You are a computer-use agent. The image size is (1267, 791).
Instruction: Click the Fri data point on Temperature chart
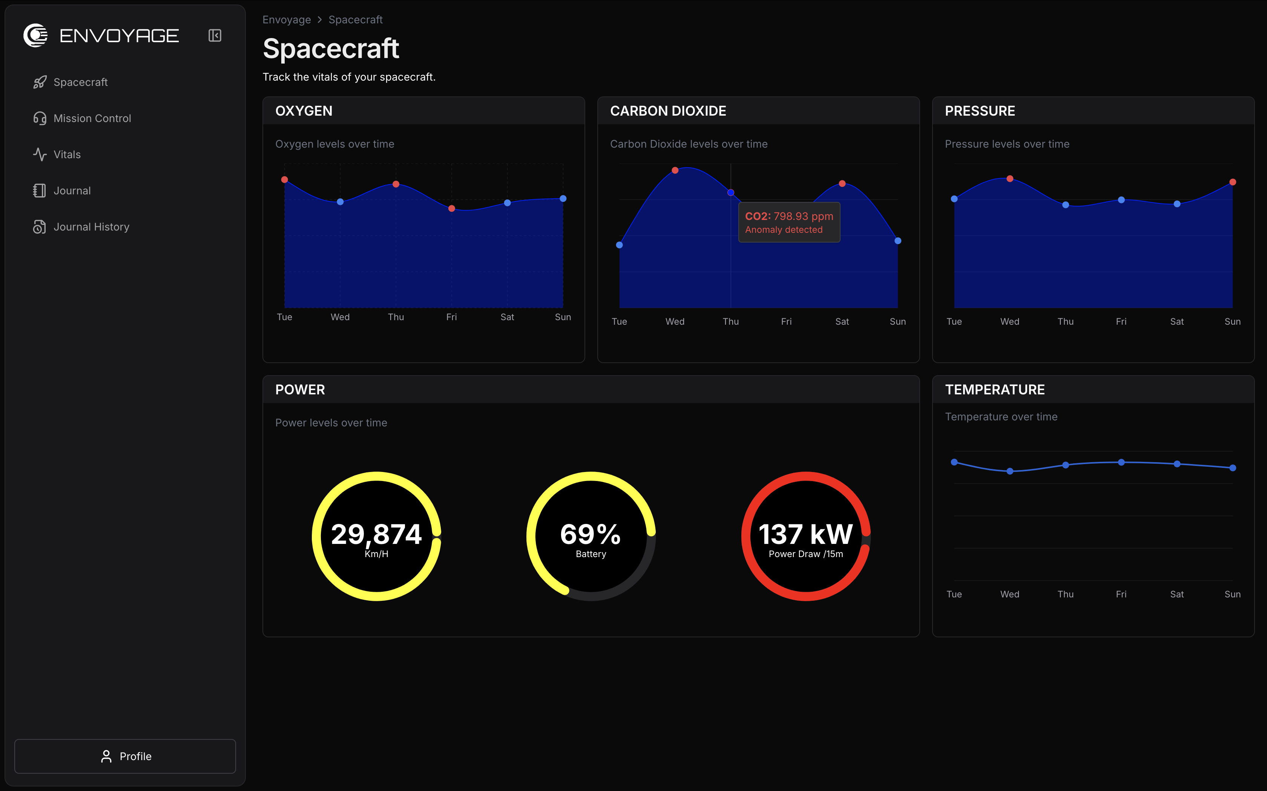click(1121, 463)
